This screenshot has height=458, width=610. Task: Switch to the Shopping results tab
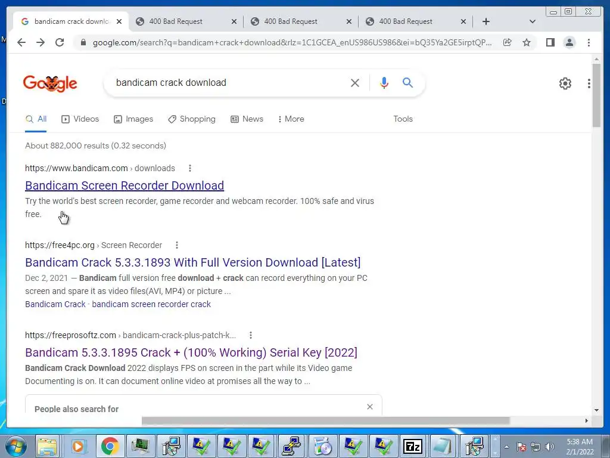[x=192, y=119]
